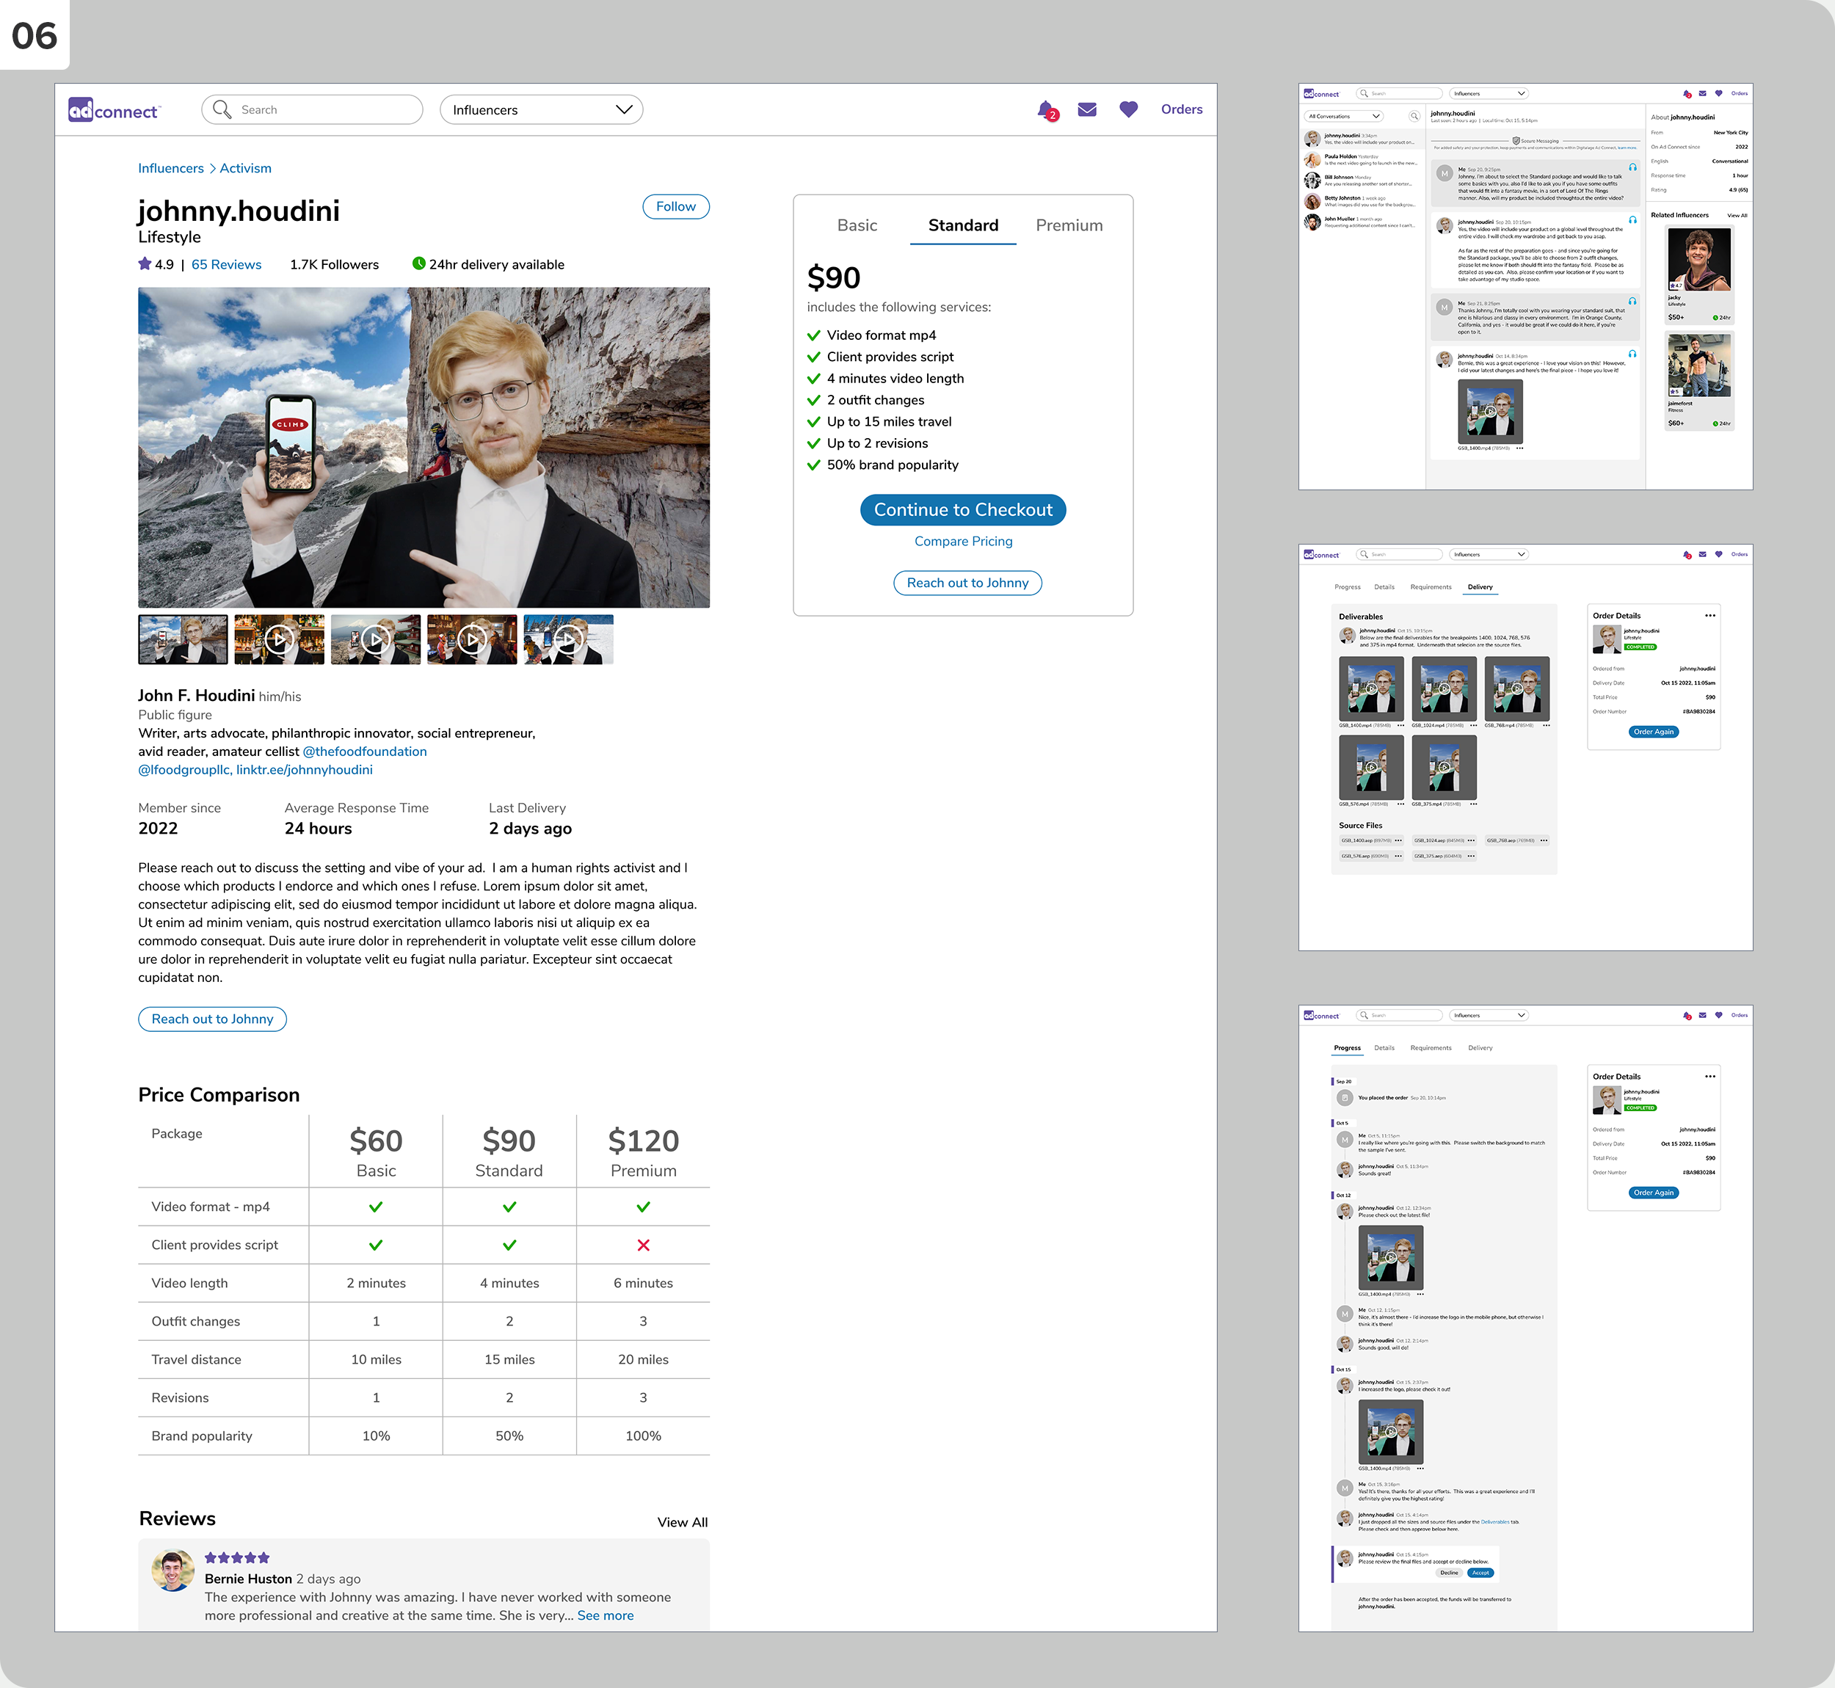The width and height of the screenshot is (1835, 1688).
Task: Open messages envelope icon in main profile header
Action: 1087,109
